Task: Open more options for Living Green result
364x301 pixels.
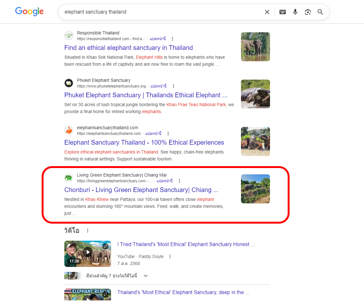Action: point(179,181)
